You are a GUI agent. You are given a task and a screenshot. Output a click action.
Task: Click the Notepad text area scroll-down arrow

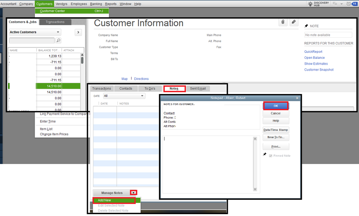(x=255, y=189)
